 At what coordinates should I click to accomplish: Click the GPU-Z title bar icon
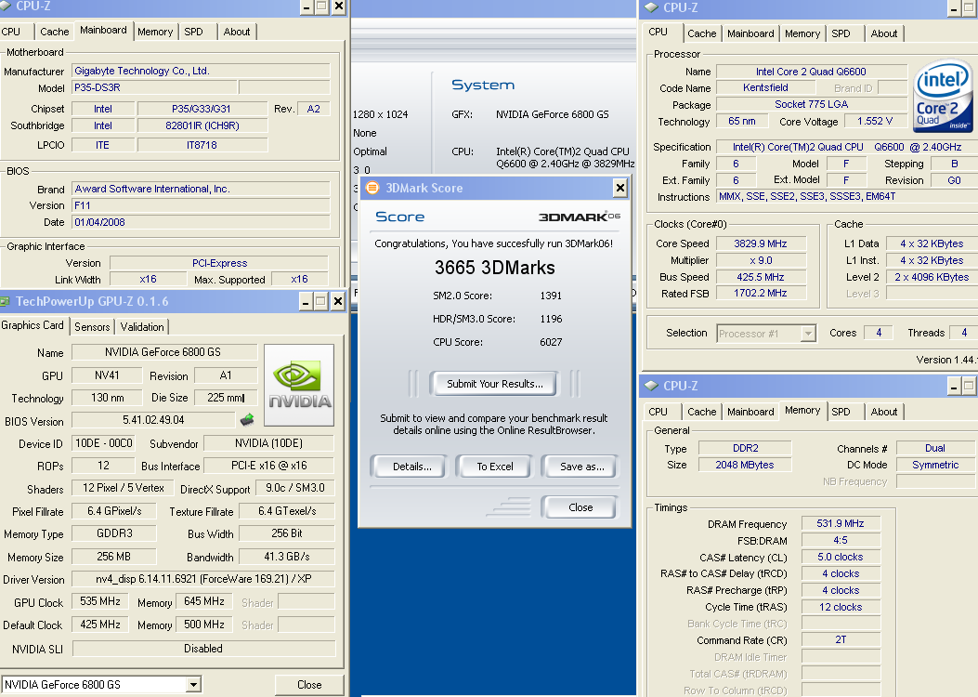5,301
